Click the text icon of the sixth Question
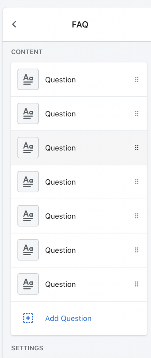Viewport: 151px width, 358px height. point(28,250)
